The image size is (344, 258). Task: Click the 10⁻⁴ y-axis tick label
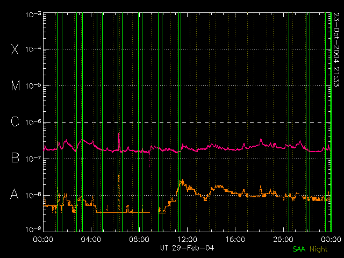pyautogui.click(x=33, y=49)
